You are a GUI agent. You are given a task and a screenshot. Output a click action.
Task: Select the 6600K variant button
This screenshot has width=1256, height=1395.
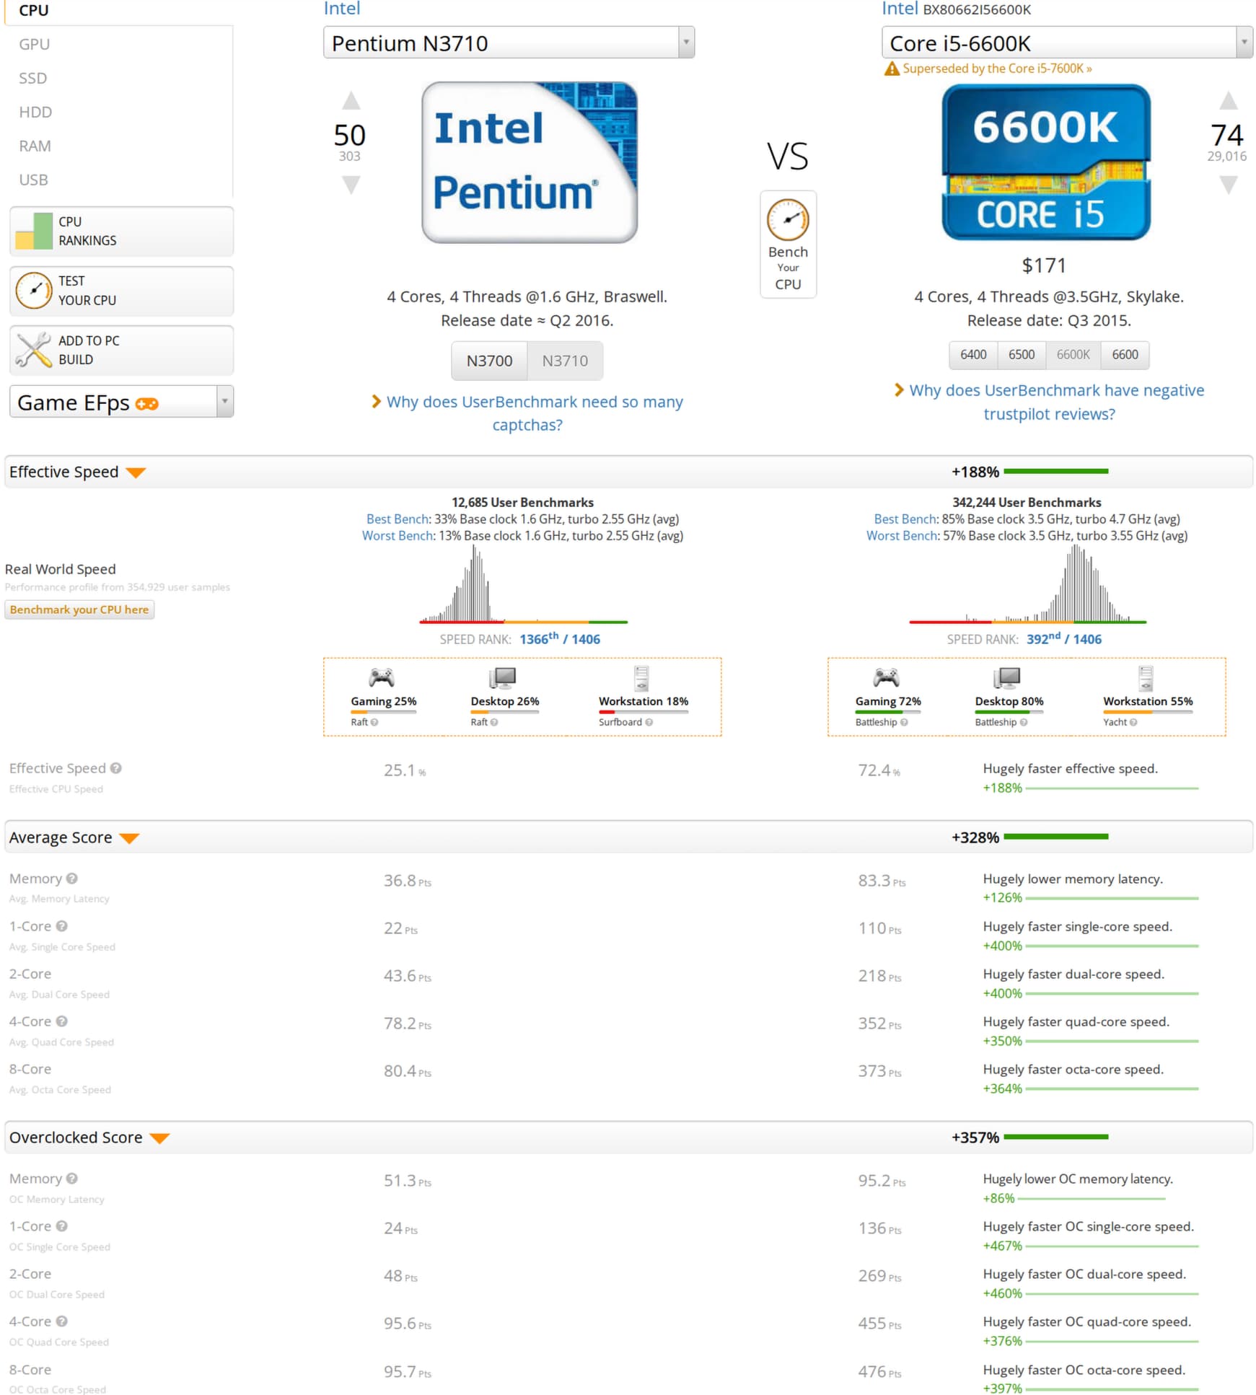1073,354
